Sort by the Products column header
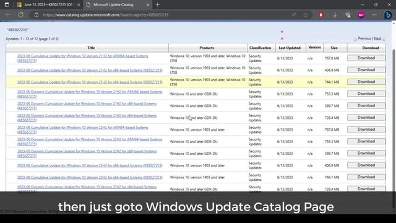This screenshot has width=396, height=223. click(207, 48)
